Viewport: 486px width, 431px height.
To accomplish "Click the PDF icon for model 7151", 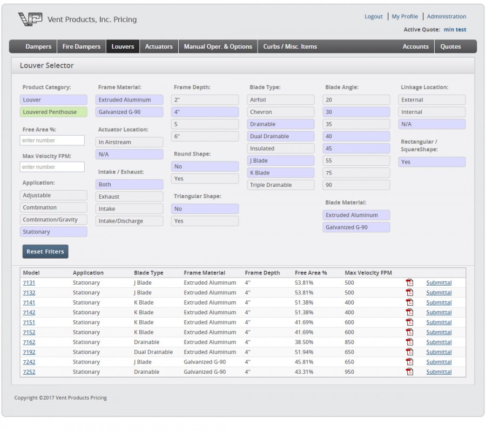I will point(409,322).
